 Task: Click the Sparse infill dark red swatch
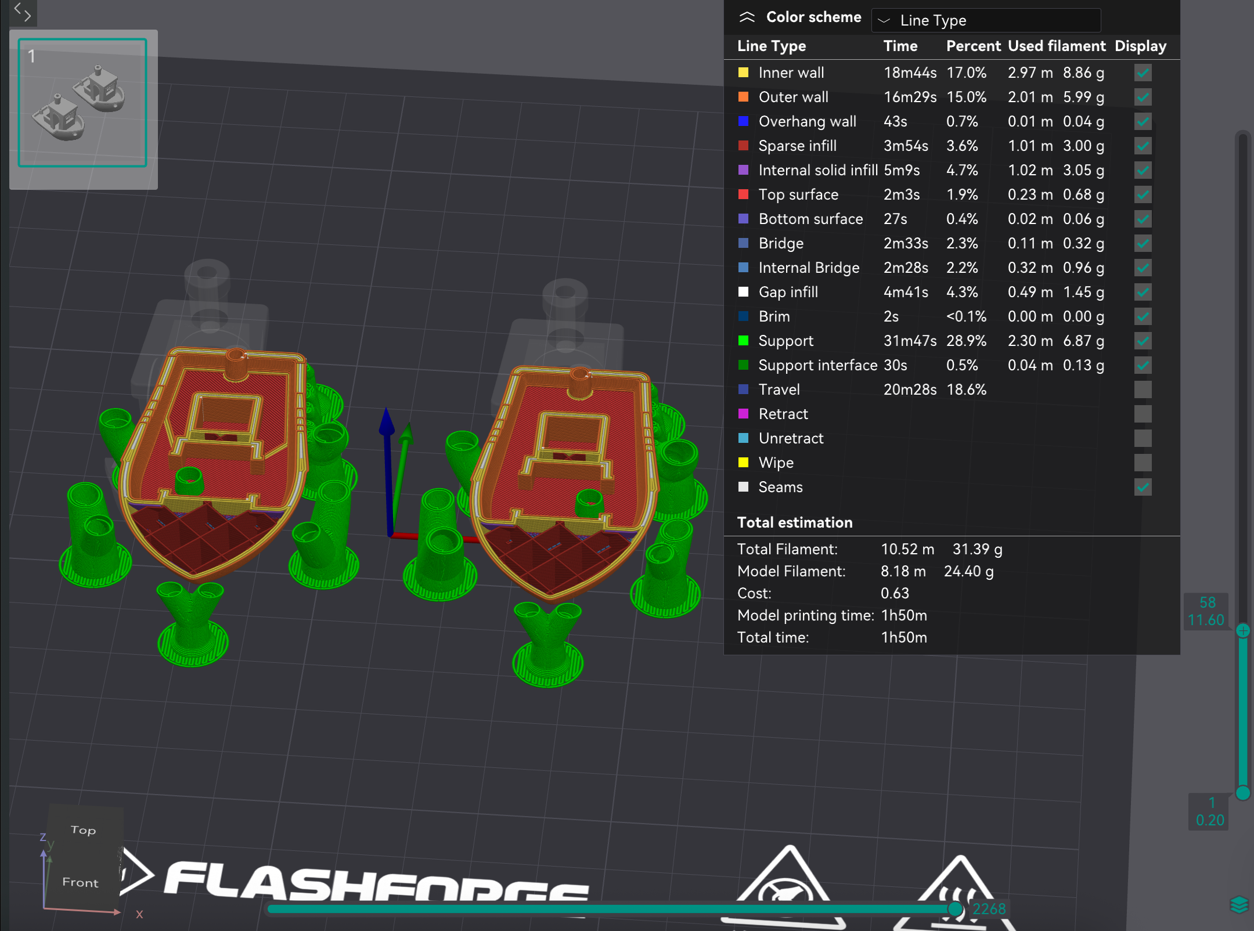pyautogui.click(x=743, y=146)
